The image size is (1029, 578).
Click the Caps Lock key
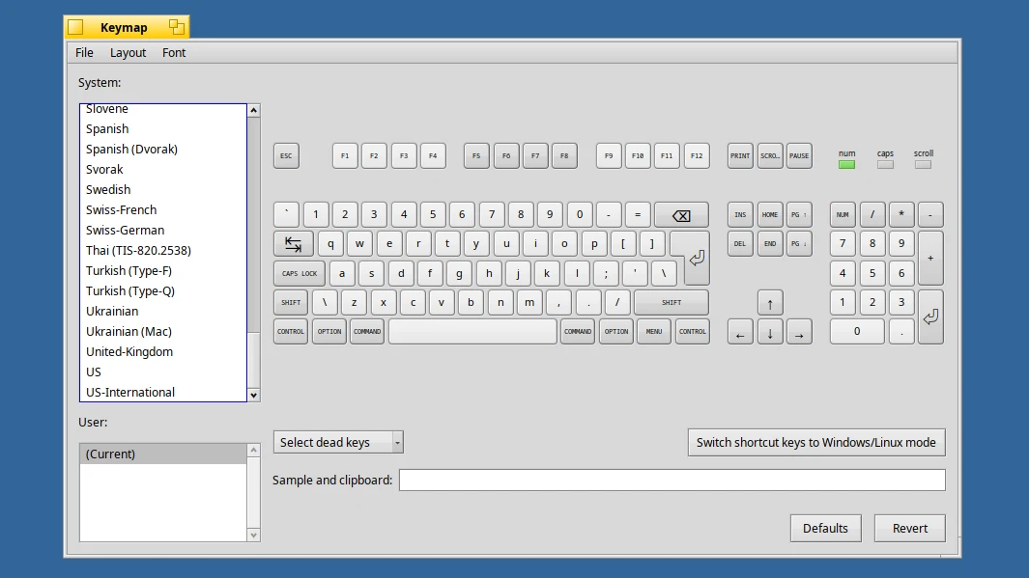(298, 273)
